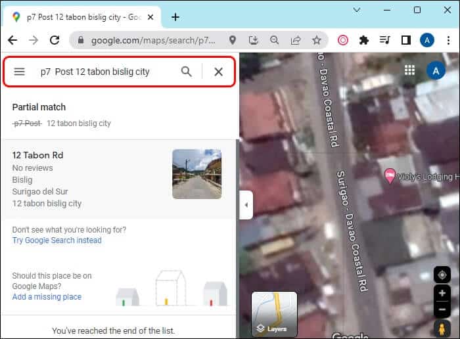Click the Street View pegman

coord(442,328)
